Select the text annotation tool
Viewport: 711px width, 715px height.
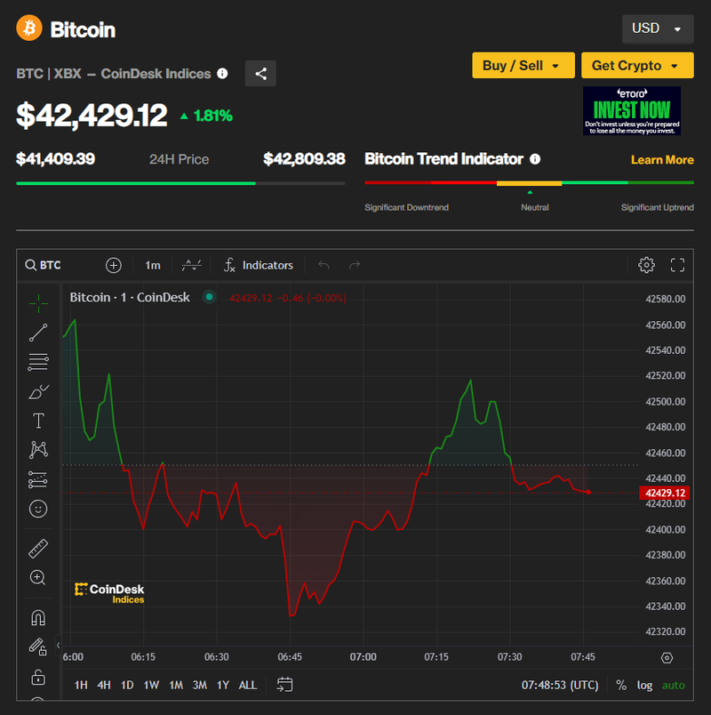pos(38,421)
